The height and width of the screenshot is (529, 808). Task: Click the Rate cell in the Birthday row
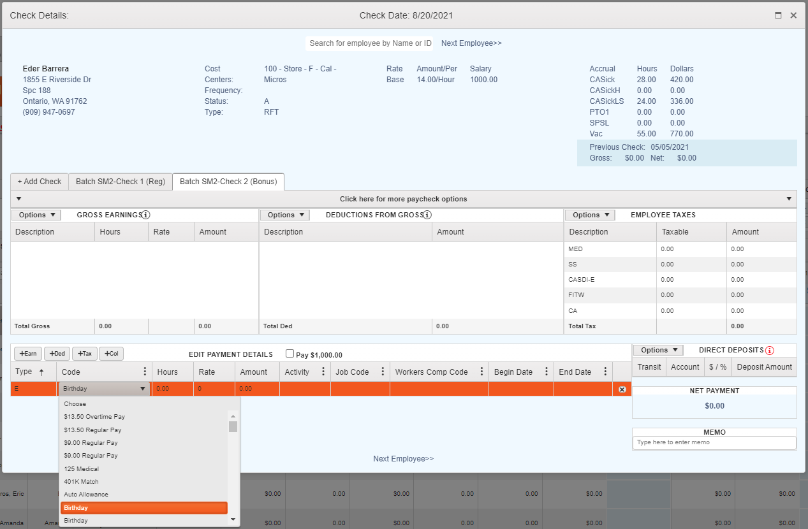click(x=214, y=388)
